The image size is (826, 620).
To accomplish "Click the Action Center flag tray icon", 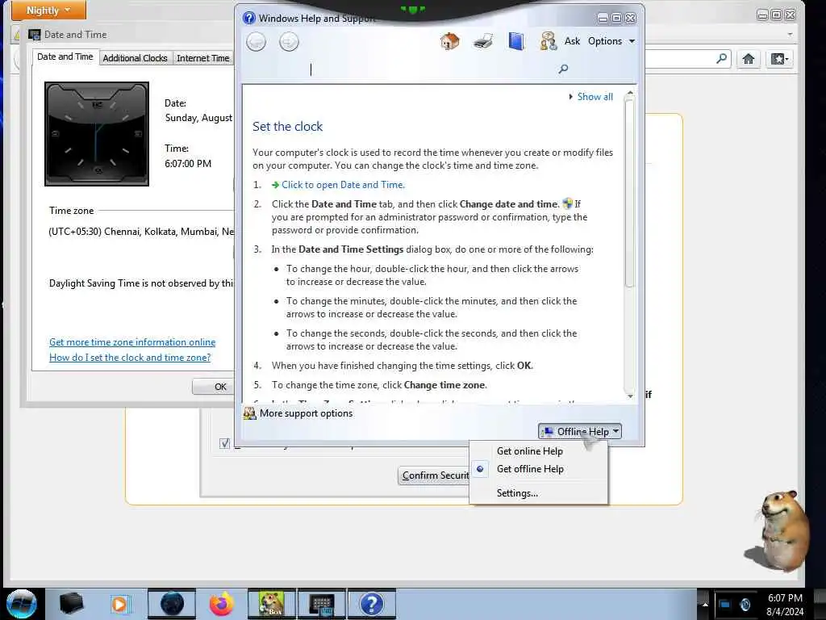I will click(725, 604).
